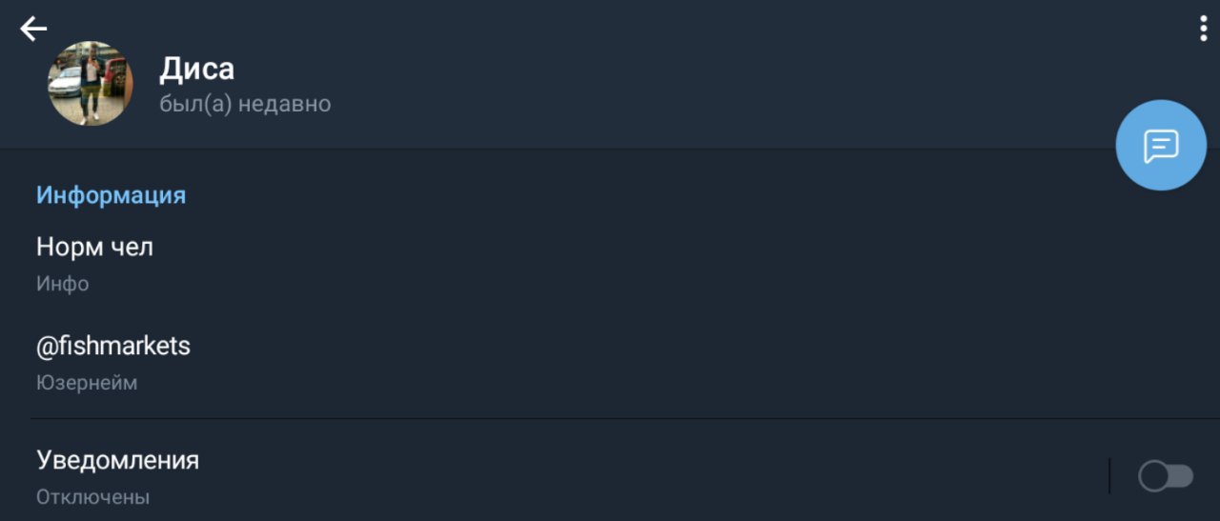Click the Инфо caption under the bio
This screenshot has height=521, width=1220.
point(63,284)
